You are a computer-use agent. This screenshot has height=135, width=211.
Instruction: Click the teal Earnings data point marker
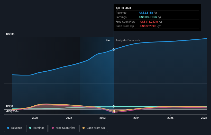point(114,106)
